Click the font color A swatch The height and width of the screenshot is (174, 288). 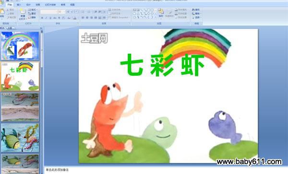click(75, 18)
